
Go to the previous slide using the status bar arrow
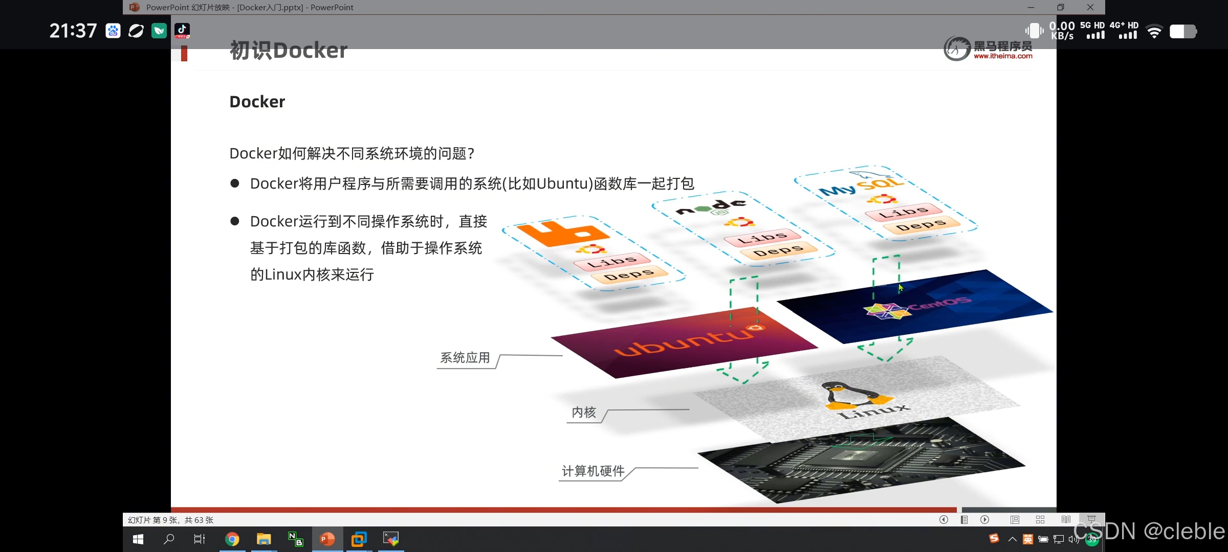944,520
